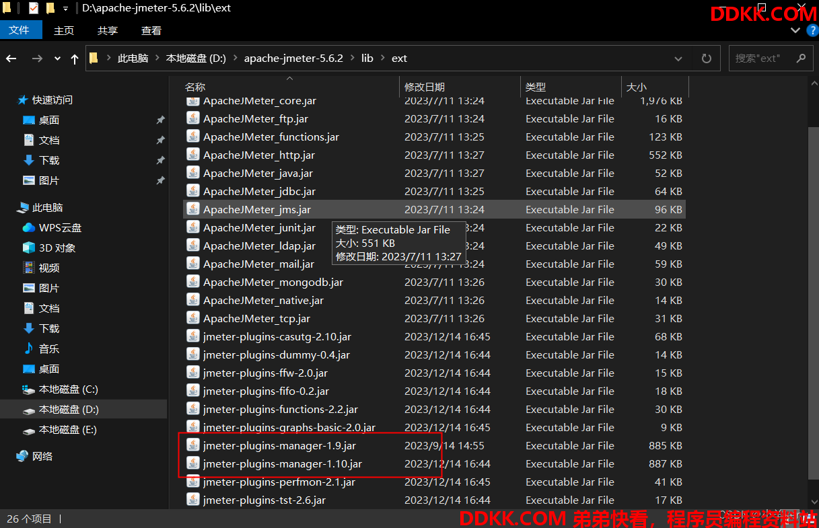Screen dimensions: 819x528
Task: Open the quick access toolbar dropdown
Action: click(x=65, y=9)
